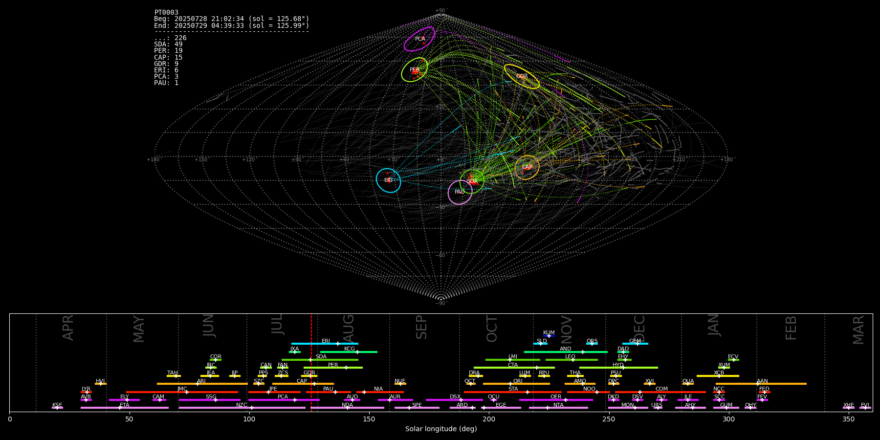Select the STA red bar in timeline
The image size is (880, 440).
(513, 392)
